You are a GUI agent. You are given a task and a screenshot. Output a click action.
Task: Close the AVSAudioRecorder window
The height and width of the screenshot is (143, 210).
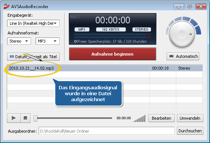click(x=201, y=6)
